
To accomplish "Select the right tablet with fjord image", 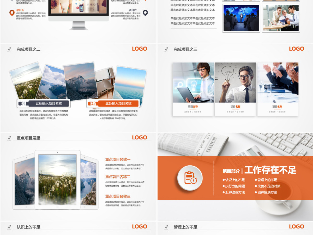I will point(89,182).
